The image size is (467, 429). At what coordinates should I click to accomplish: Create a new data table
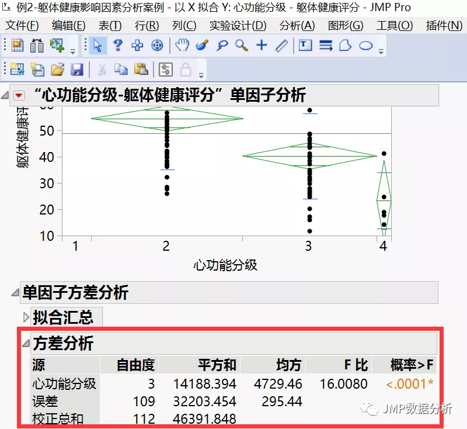18,70
